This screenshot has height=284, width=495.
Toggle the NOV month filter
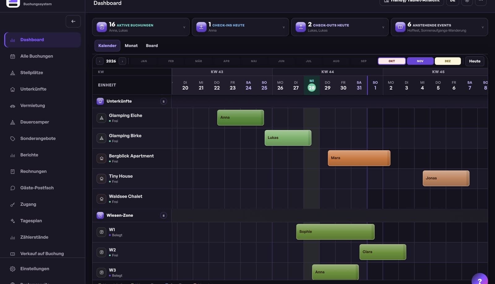420,61
